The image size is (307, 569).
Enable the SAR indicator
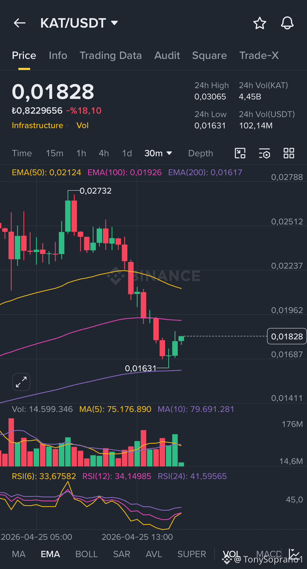click(122, 554)
